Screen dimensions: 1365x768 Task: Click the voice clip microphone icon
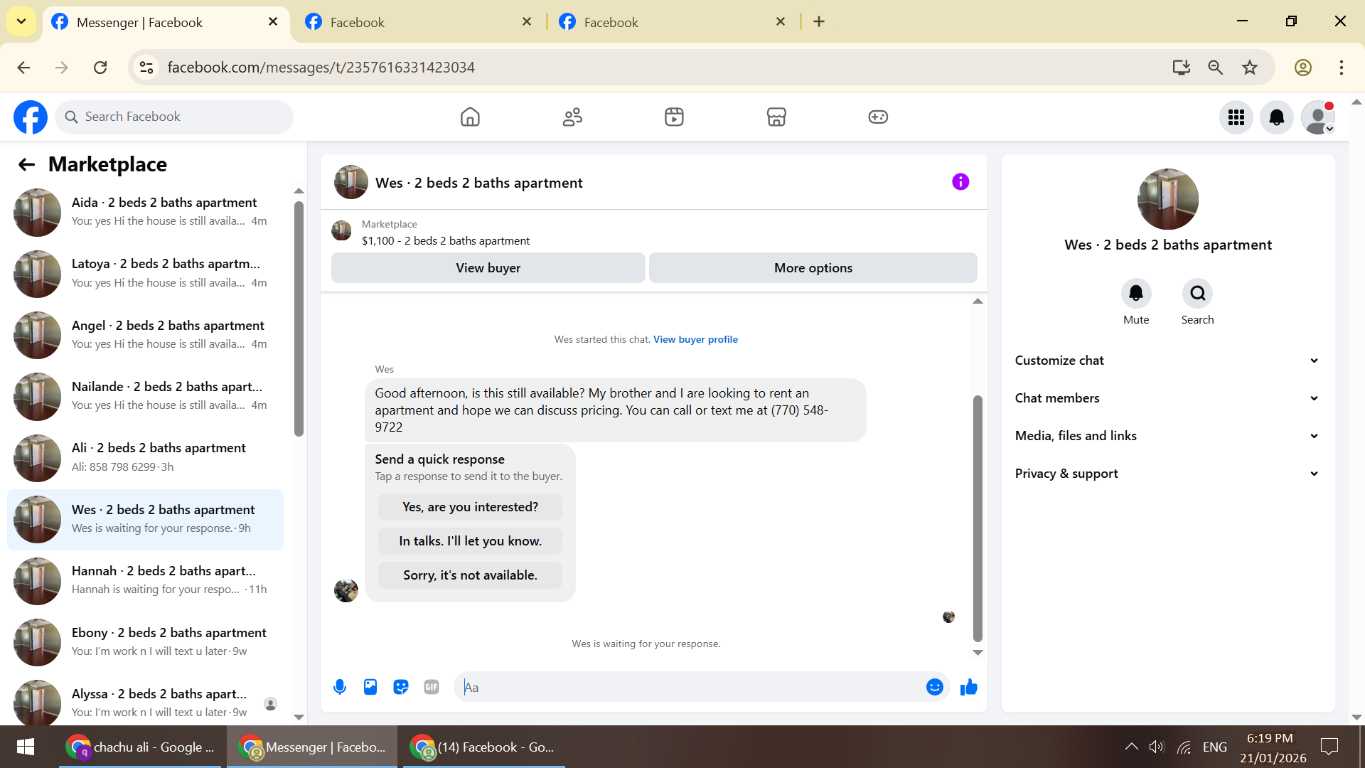[x=340, y=687]
